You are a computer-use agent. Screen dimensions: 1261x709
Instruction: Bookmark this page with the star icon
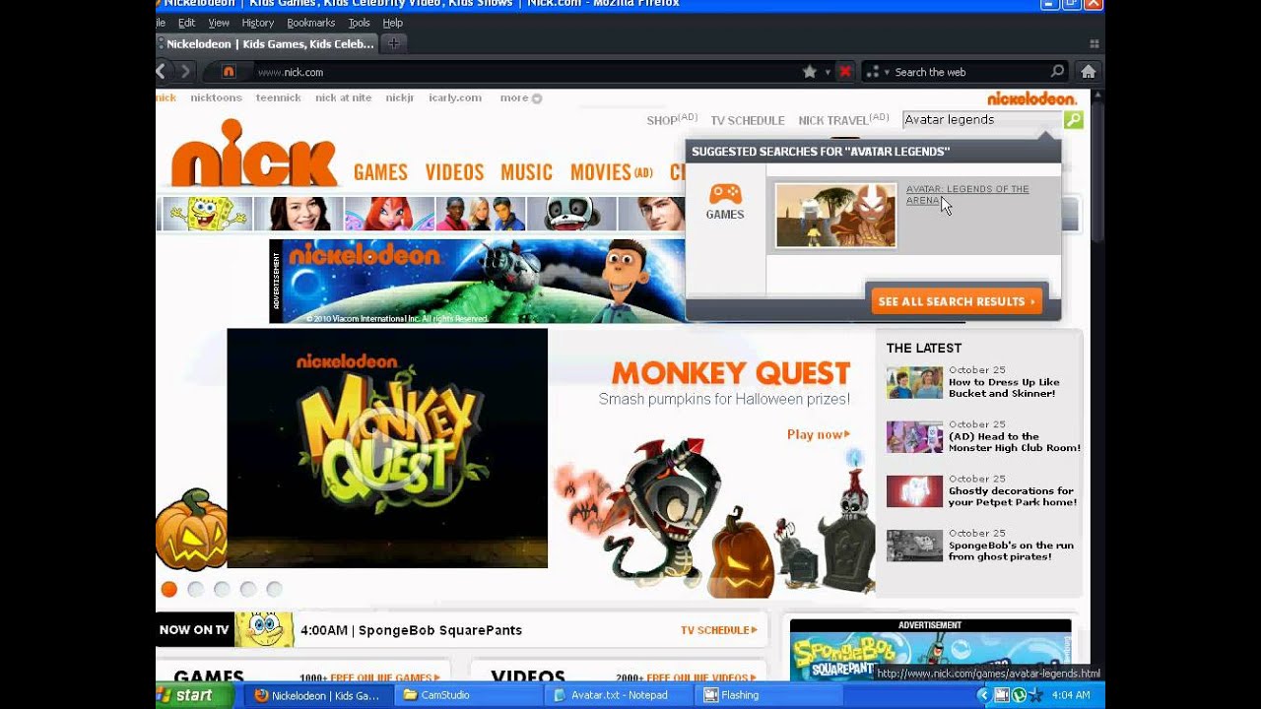pyautogui.click(x=810, y=71)
